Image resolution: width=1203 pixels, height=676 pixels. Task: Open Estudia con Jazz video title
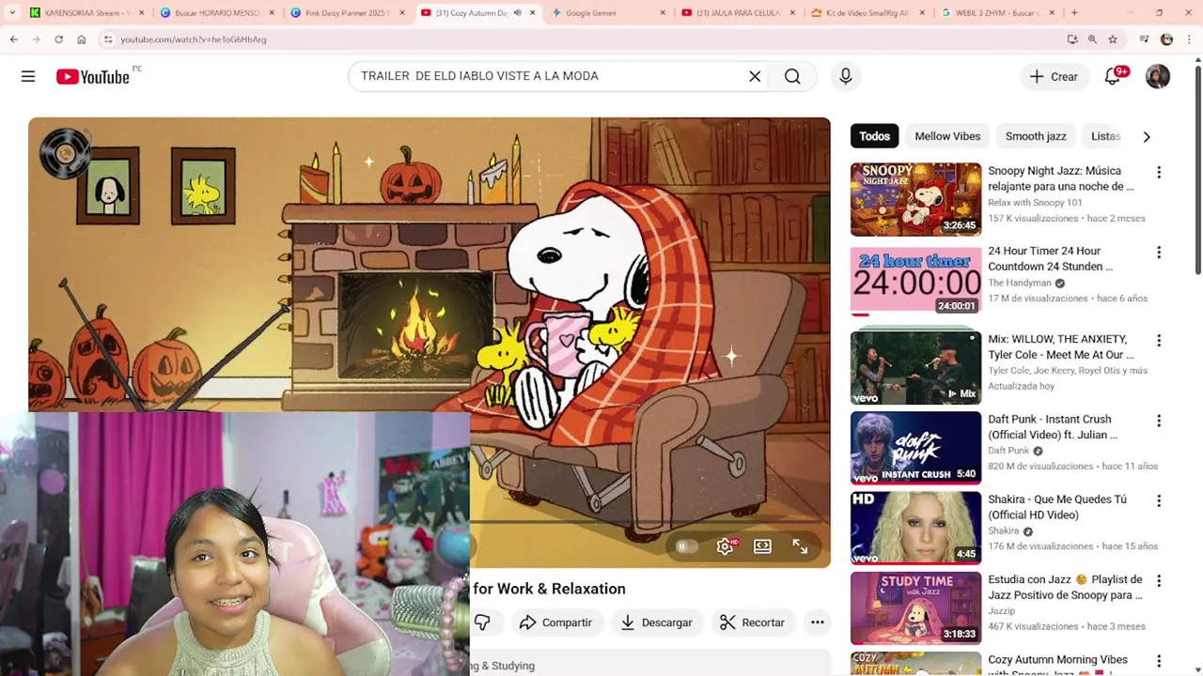1065,588
